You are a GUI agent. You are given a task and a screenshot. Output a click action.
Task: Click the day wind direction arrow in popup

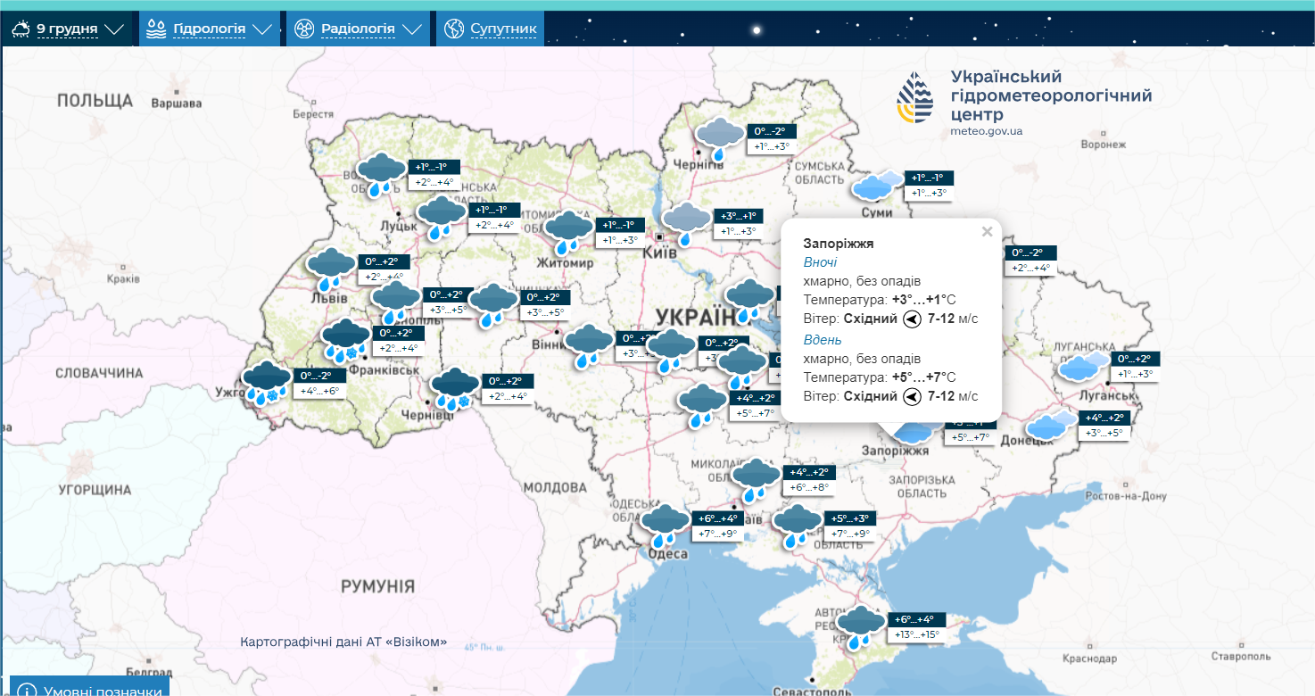[911, 396]
